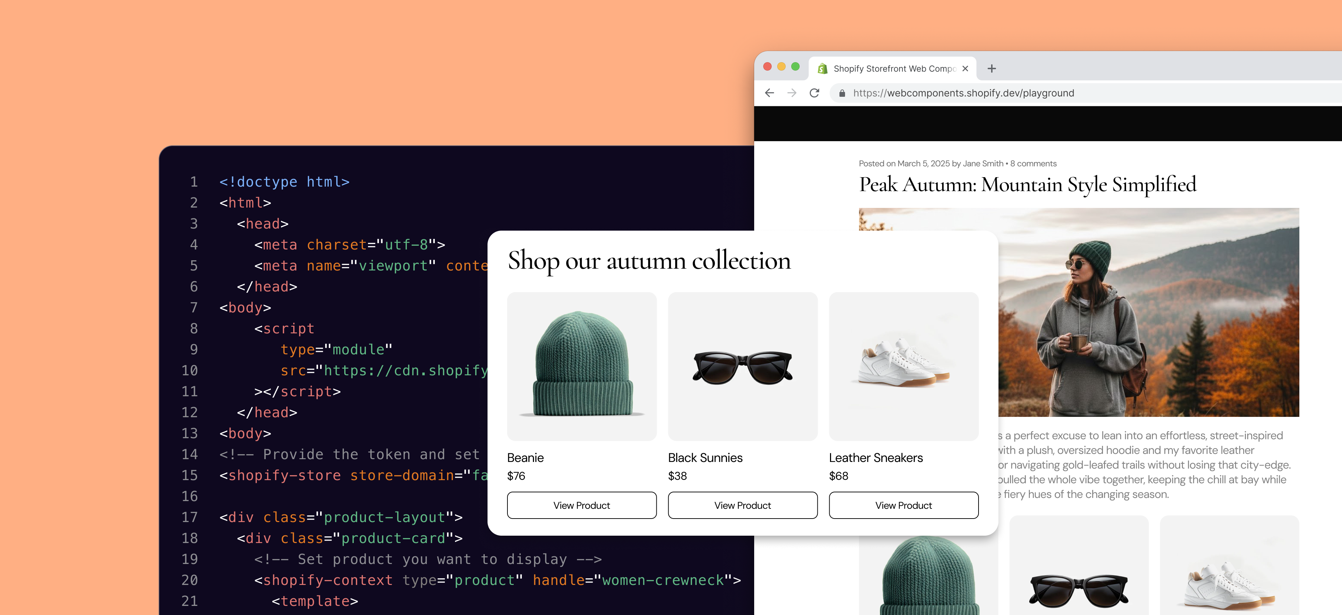Click the sneakers thumbnail on the blog page
The height and width of the screenshot is (615, 1342).
pos(1229,566)
